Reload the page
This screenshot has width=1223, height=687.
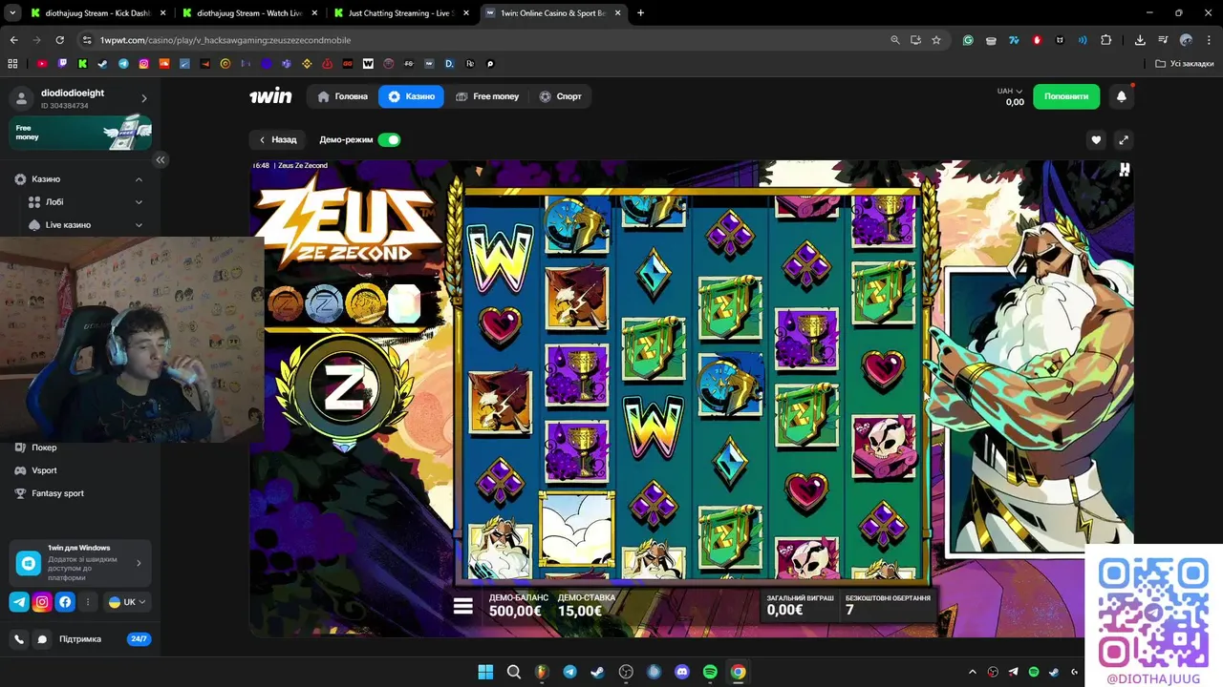[x=59, y=40]
